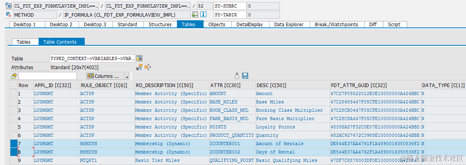Viewport: 466px width, 165px height.
Task: Click the key icon next to Attributes
Action: click(140, 67)
